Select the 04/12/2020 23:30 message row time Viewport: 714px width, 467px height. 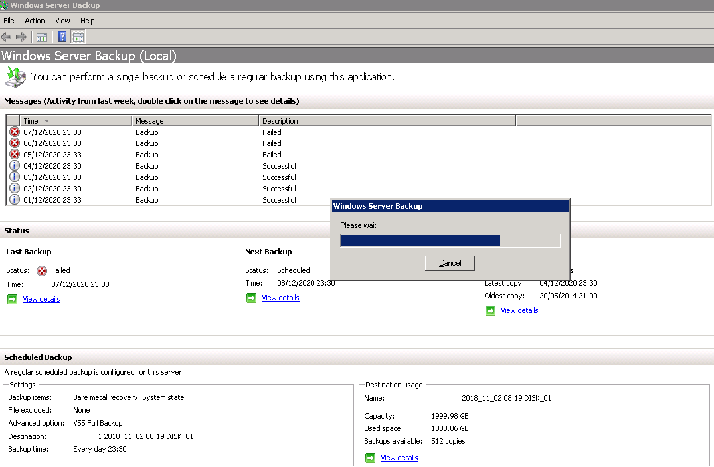coord(52,166)
